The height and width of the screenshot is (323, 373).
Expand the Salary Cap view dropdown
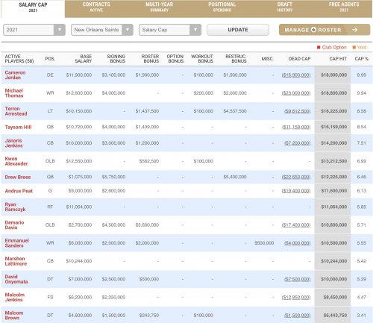(x=170, y=30)
